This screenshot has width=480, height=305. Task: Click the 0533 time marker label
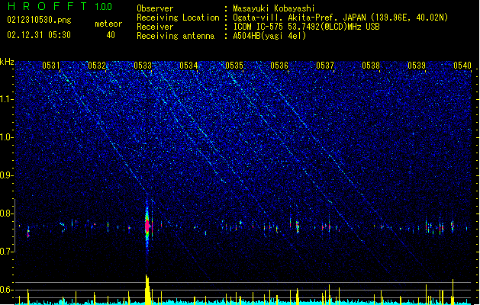coord(143,66)
